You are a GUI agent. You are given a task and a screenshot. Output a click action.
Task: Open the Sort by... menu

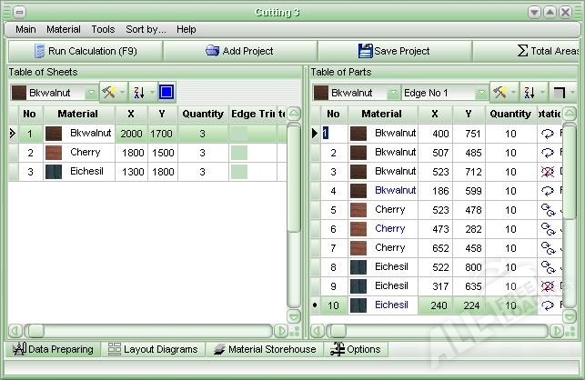coord(146,29)
